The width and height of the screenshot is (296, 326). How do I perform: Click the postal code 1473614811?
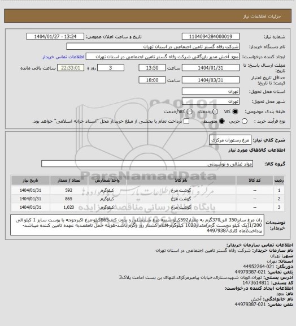pos(256,283)
